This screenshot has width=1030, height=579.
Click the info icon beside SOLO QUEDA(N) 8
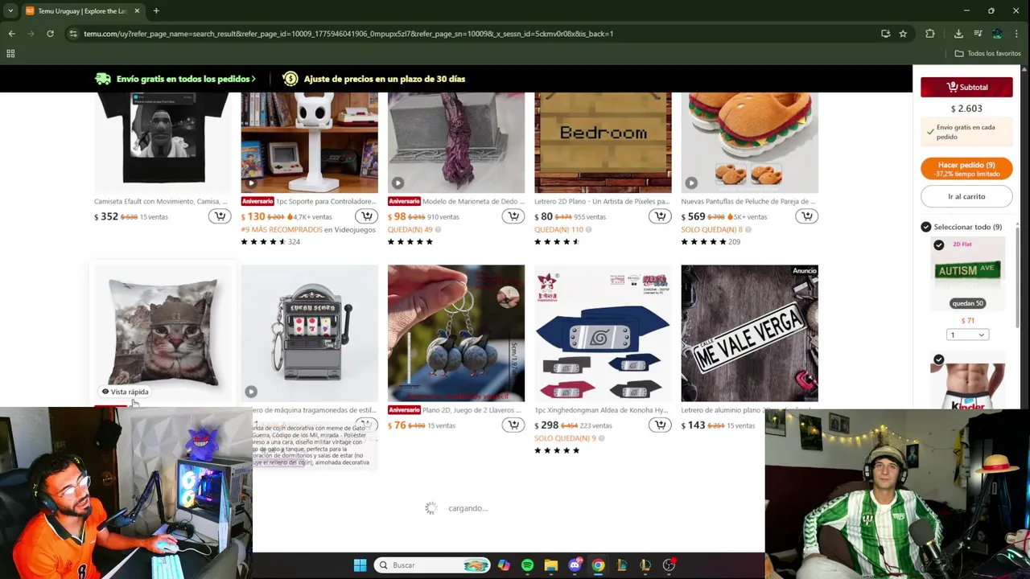(748, 230)
